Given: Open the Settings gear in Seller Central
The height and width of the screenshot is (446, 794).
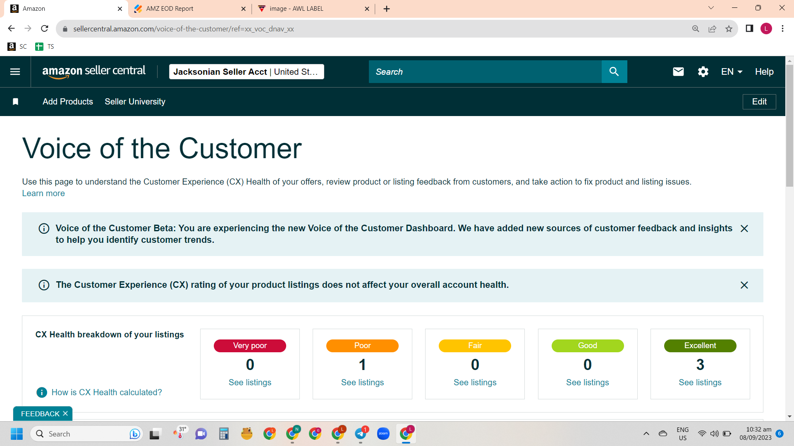Looking at the screenshot, I should 703,72.
